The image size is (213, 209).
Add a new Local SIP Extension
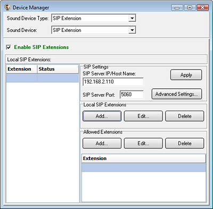coord(102,116)
